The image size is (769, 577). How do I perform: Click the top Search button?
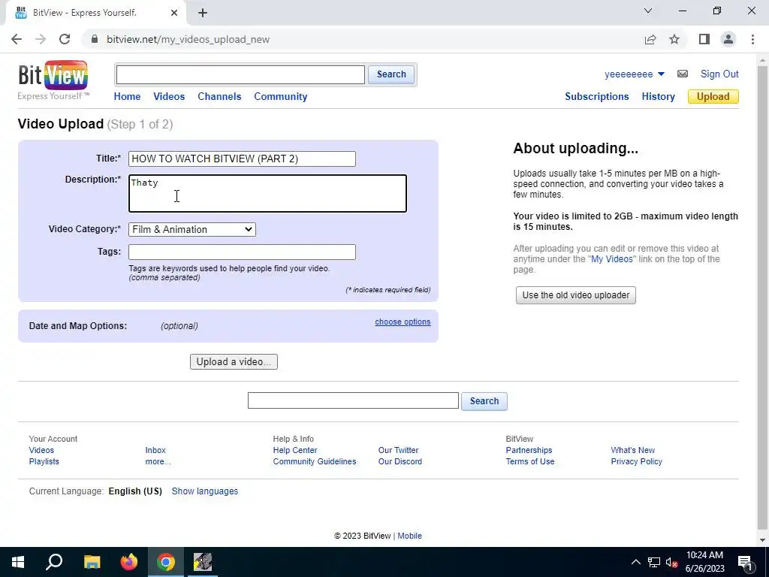(x=391, y=74)
